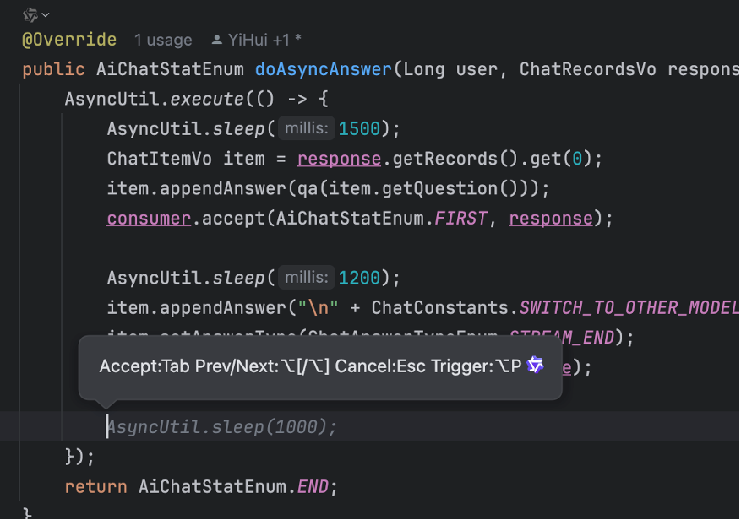The image size is (741, 520).
Task: Click the @Override annotation
Action: pyautogui.click(x=69, y=40)
